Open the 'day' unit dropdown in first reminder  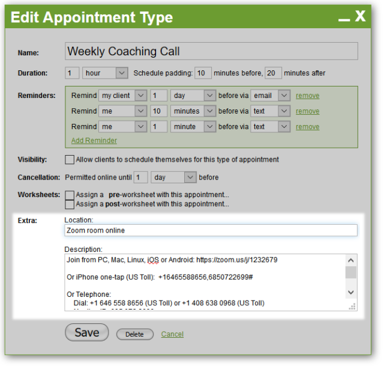point(193,96)
